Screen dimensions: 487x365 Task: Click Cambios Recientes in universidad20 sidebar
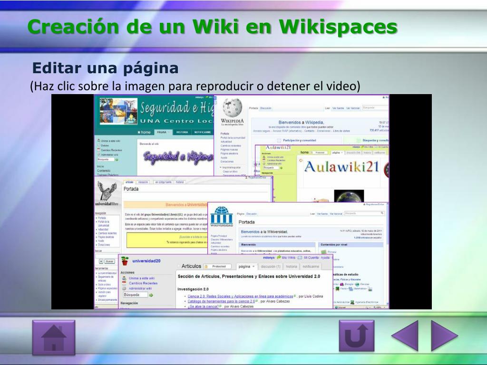(x=143, y=283)
